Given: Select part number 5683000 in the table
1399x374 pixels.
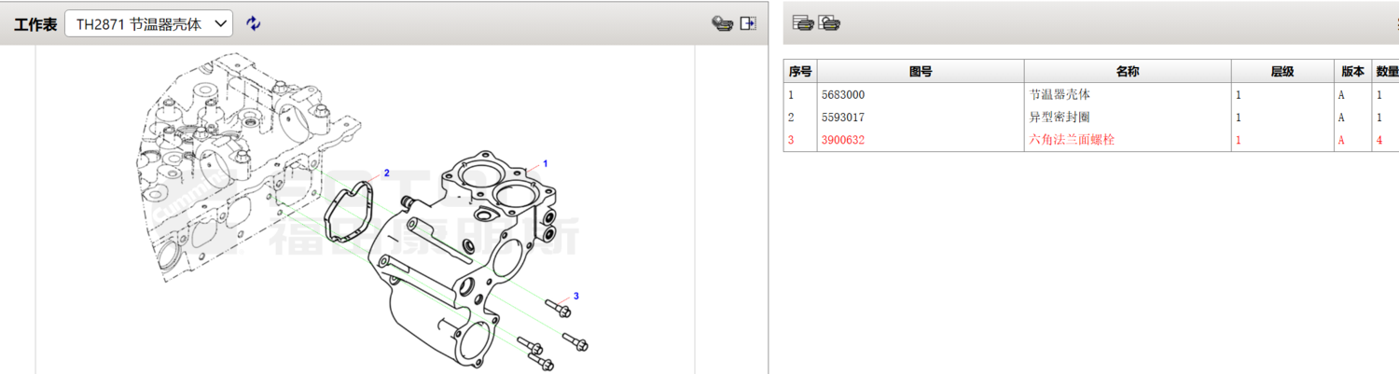Looking at the screenshot, I should point(843,95).
